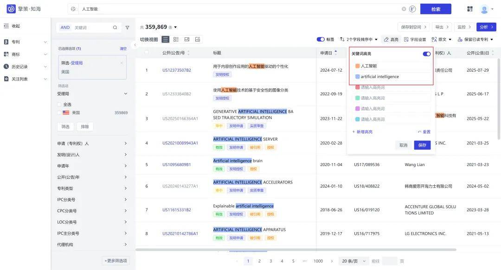Open the 2个字段排序中 sort dropdown
Viewport: 501px width, 270px height.
point(356,39)
